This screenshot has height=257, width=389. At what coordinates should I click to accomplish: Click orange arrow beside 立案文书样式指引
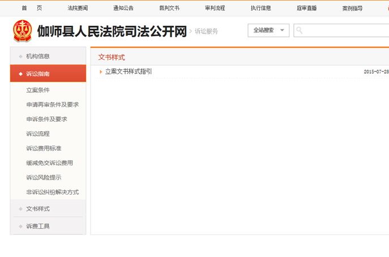101,72
